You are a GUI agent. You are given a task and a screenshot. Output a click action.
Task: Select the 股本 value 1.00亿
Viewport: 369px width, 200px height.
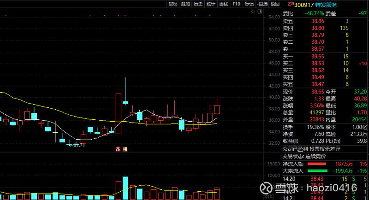click(x=360, y=127)
